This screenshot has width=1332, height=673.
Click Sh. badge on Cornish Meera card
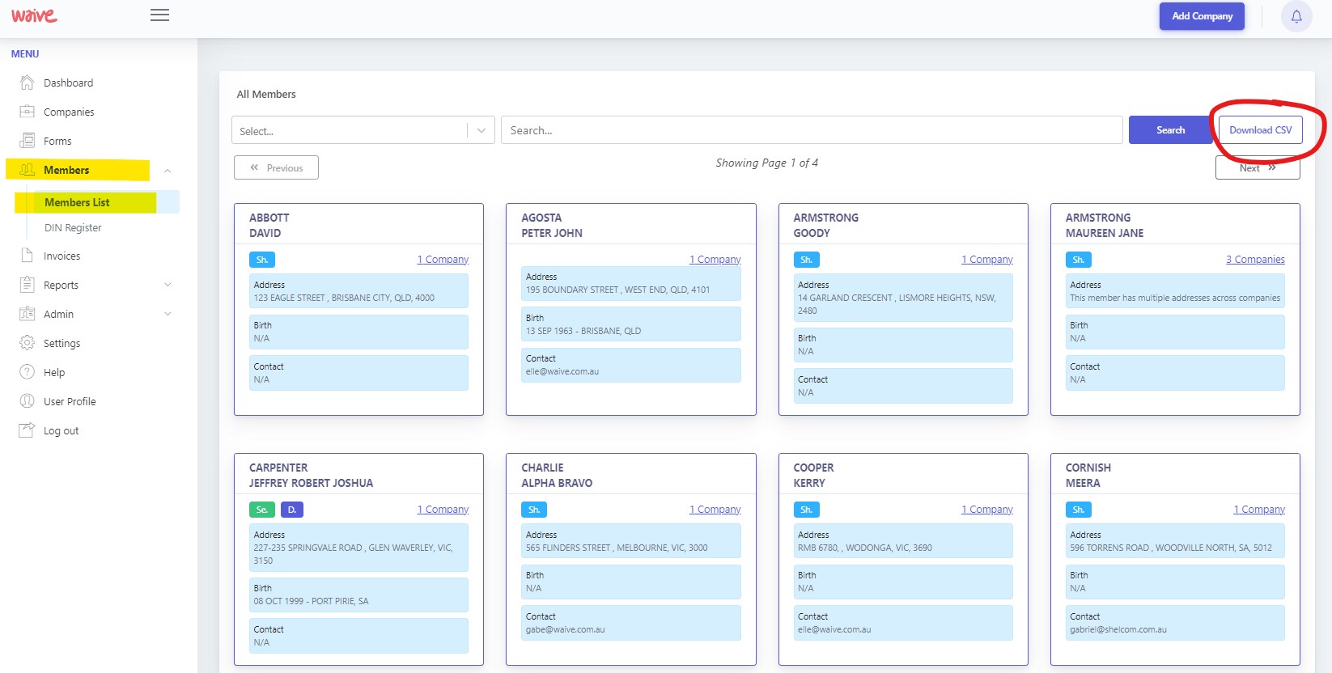click(x=1079, y=510)
